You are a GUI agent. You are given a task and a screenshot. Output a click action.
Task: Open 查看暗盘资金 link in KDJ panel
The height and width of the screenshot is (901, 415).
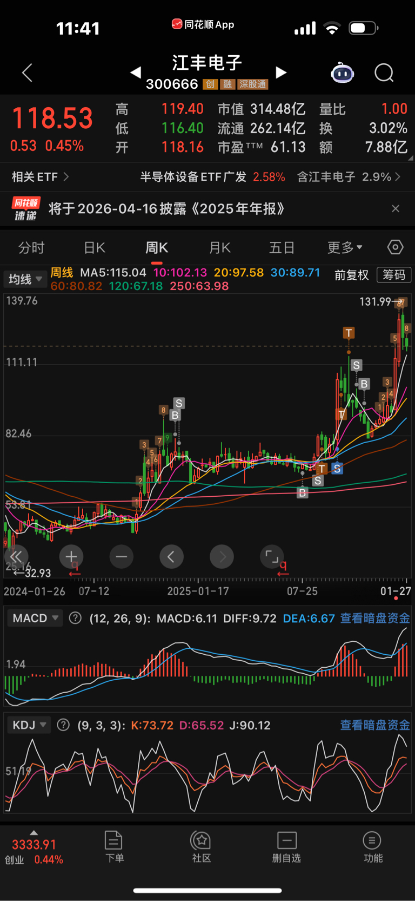pyautogui.click(x=375, y=725)
